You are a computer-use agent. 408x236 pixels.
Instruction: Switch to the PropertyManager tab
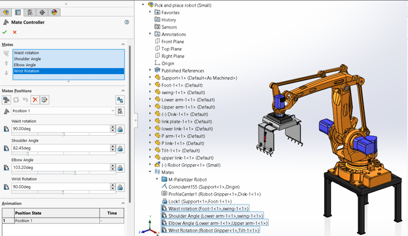[18, 12]
